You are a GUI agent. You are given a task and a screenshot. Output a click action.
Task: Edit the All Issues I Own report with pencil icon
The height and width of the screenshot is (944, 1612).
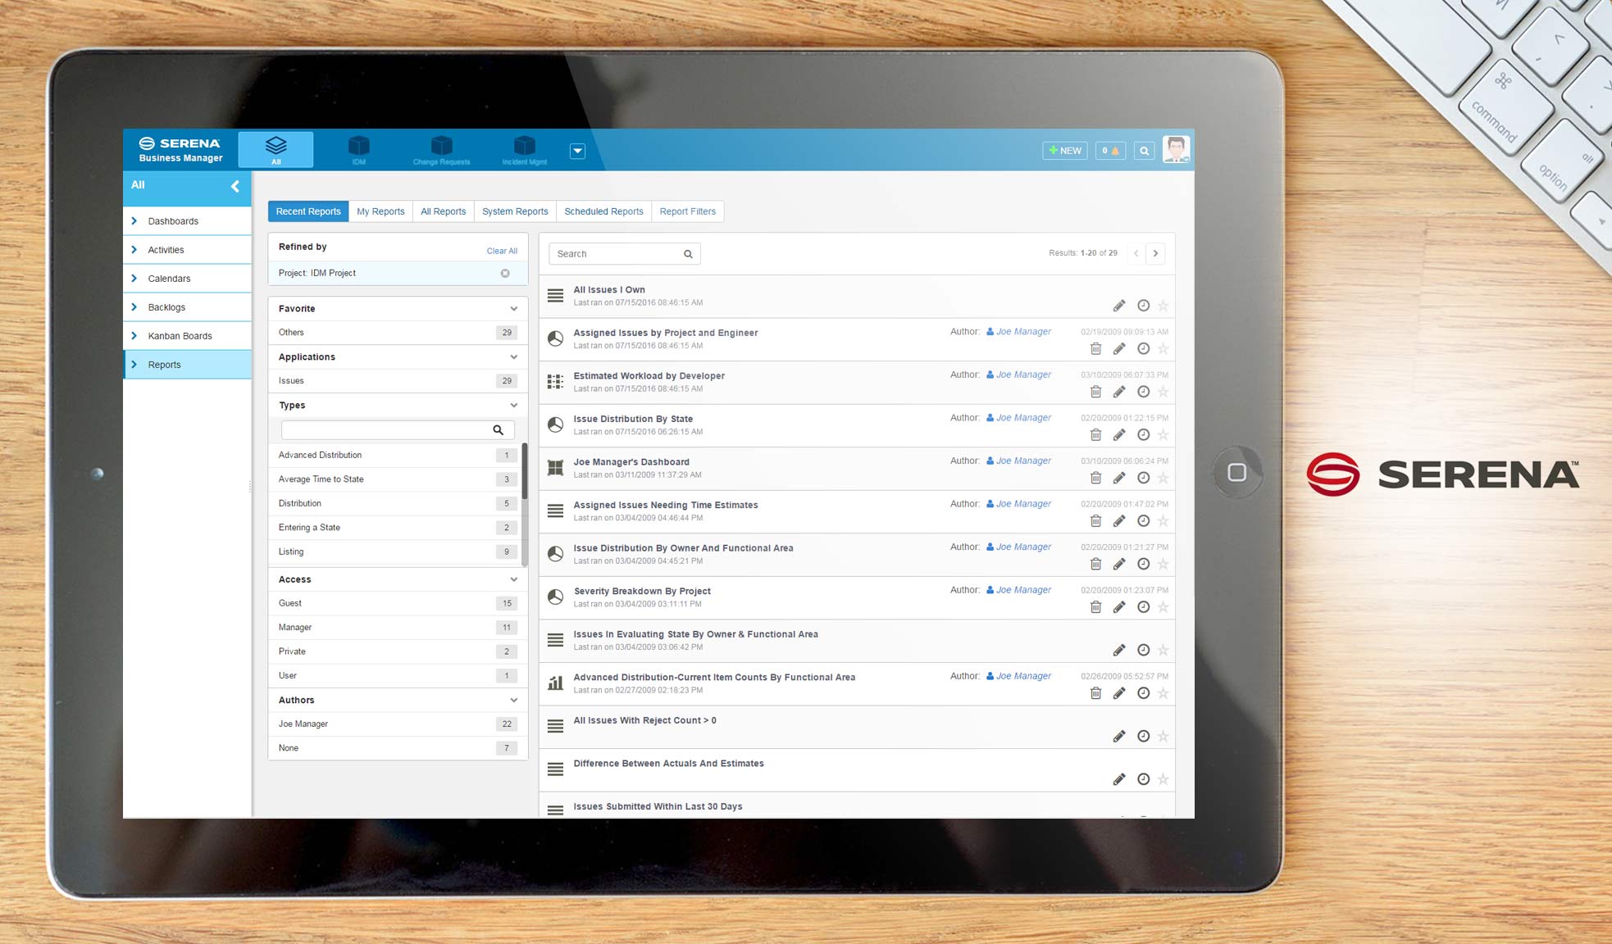[1119, 305]
